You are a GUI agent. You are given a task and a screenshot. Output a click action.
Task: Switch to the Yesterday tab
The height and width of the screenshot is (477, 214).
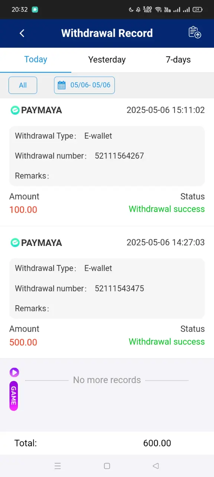[x=107, y=60]
